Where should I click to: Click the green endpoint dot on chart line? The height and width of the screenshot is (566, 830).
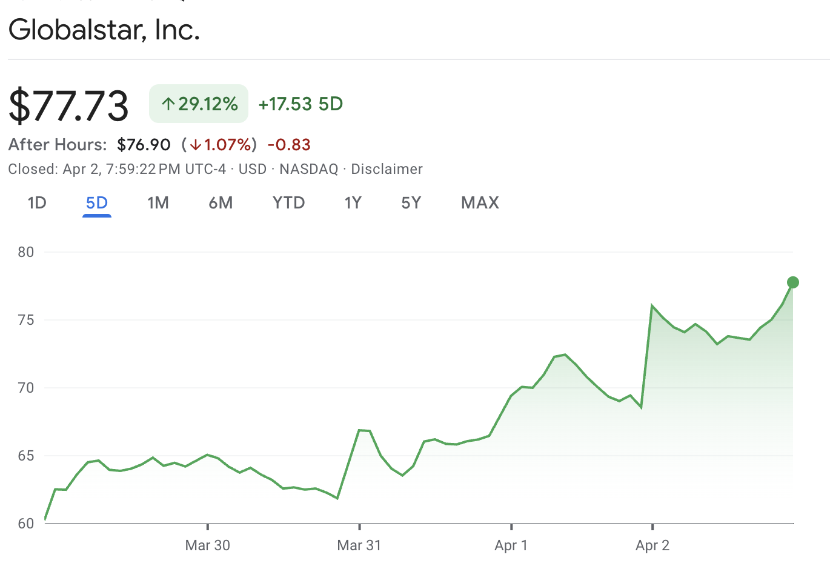(x=792, y=282)
